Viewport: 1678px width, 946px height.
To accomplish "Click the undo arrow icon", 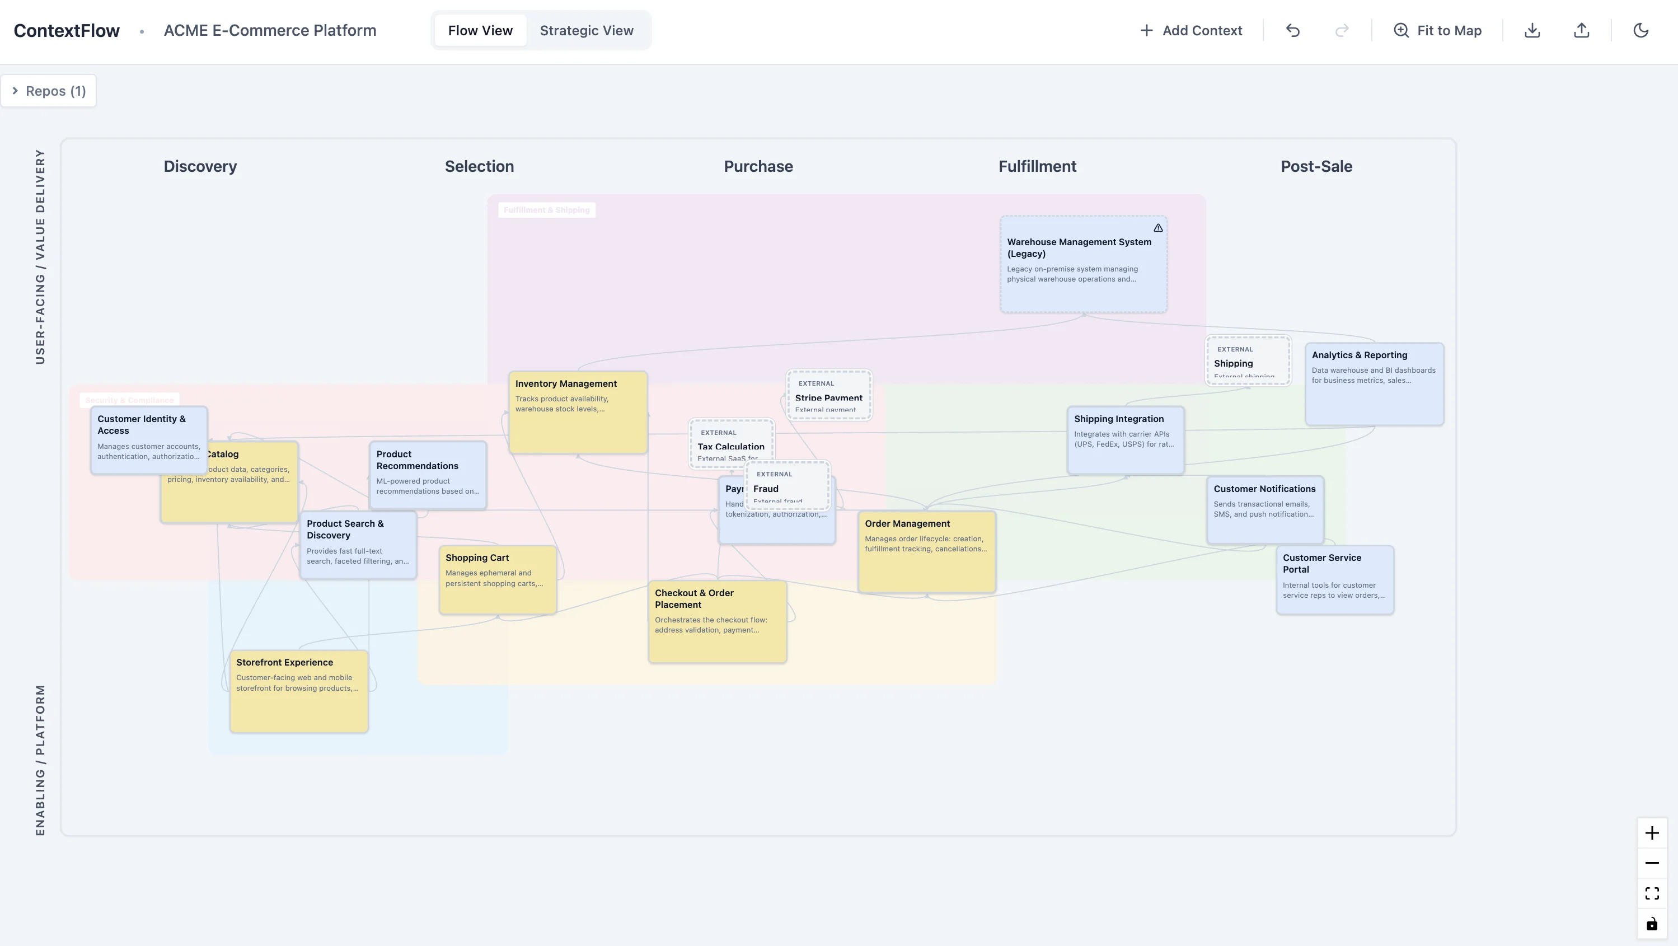I will pos(1292,31).
